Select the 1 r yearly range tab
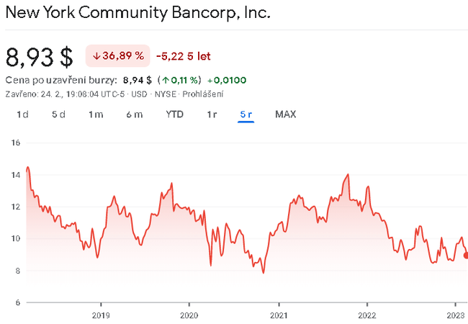468x324 pixels. [x=212, y=114]
